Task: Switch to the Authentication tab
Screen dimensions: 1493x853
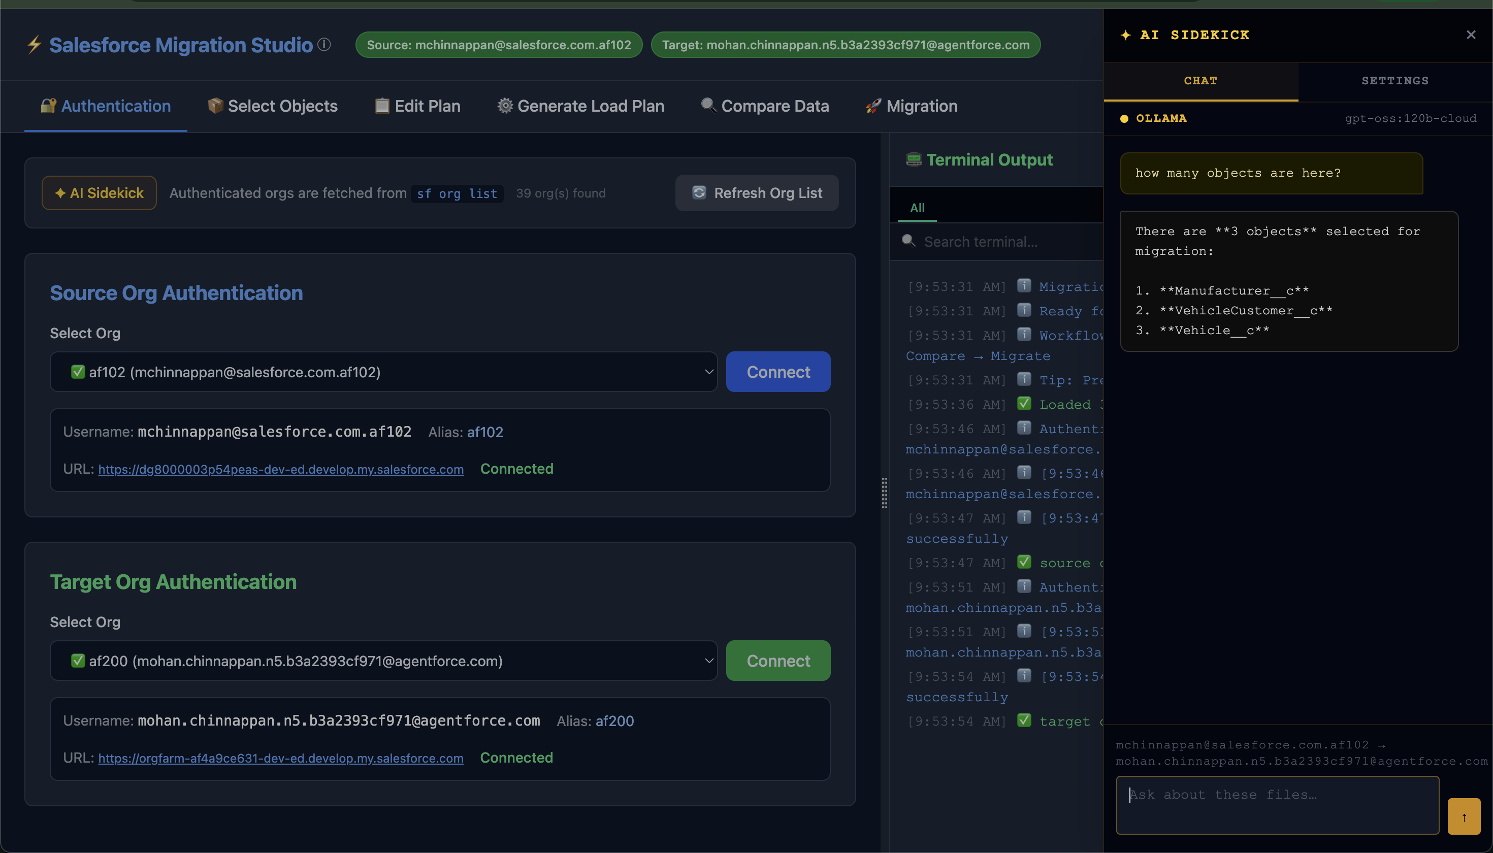Action: pyautogui.click(x=106, y=106)
